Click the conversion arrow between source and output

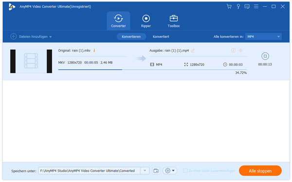[x=141, y=59]
